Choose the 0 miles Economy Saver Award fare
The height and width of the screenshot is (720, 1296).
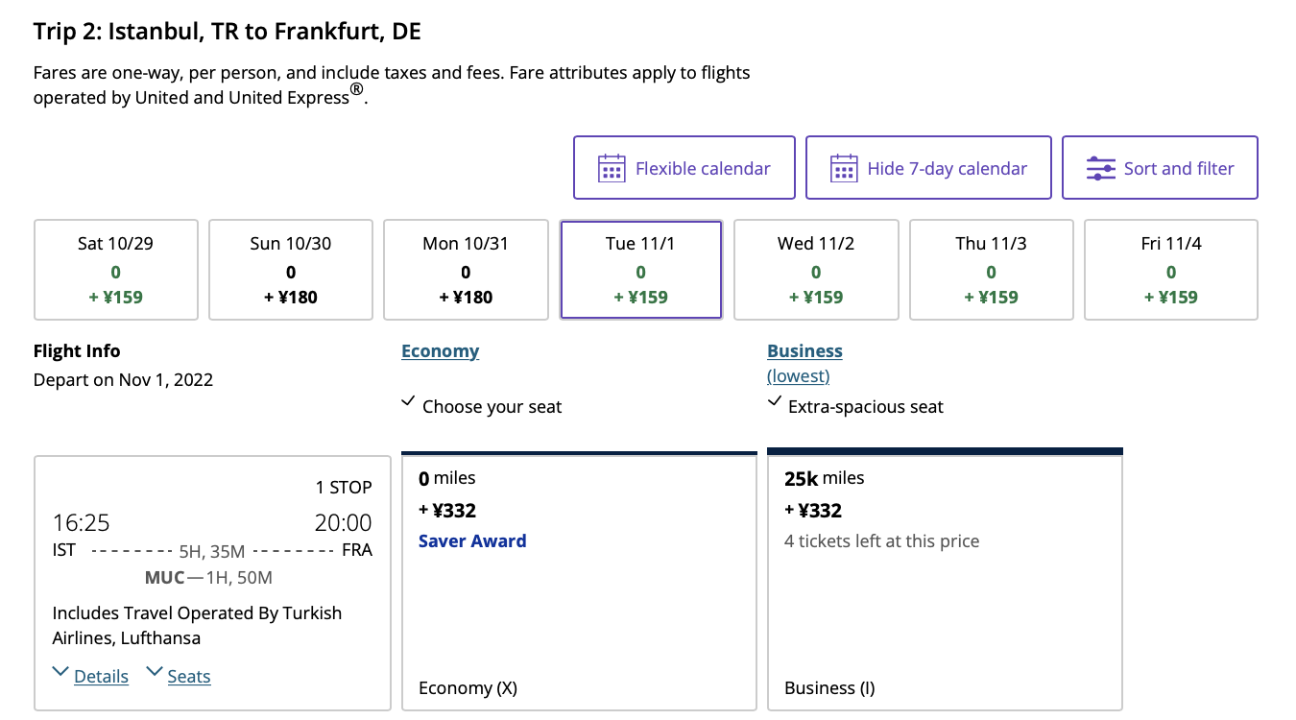click(x=579, y=582)
